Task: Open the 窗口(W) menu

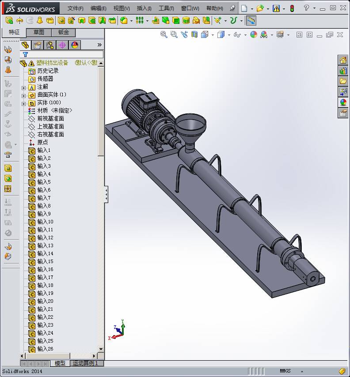Action: tap(190, 8)
